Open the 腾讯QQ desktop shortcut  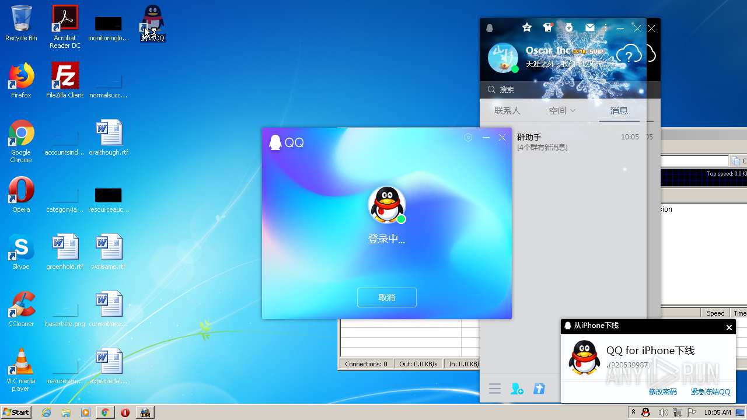[x=152, y=23]
